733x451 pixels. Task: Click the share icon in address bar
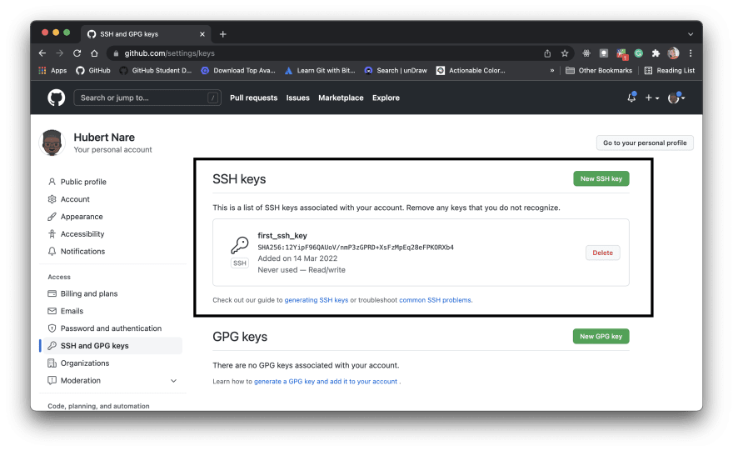(547, 53)
